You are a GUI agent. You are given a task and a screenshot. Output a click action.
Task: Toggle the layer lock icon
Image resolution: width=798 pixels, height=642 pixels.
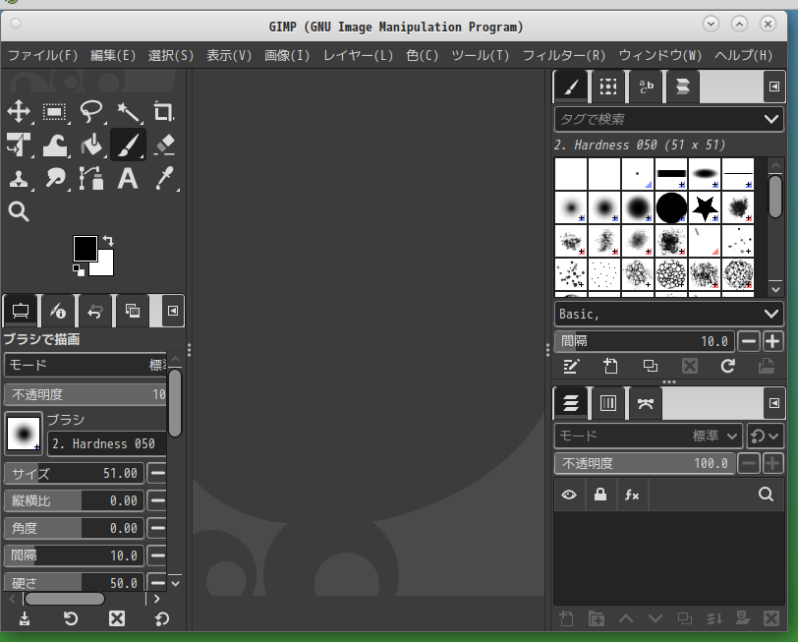pyautogui.click(x=599, y=496)
